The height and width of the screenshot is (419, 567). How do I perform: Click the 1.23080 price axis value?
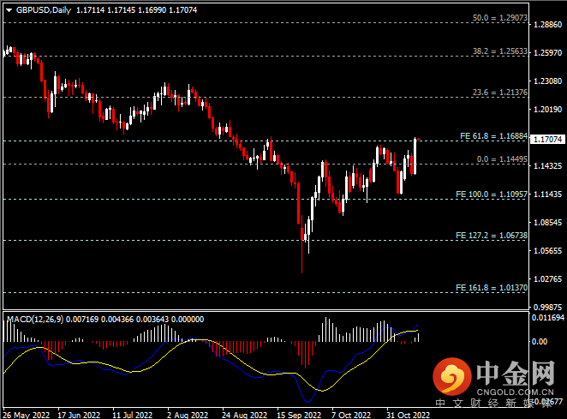pos(548,81)
